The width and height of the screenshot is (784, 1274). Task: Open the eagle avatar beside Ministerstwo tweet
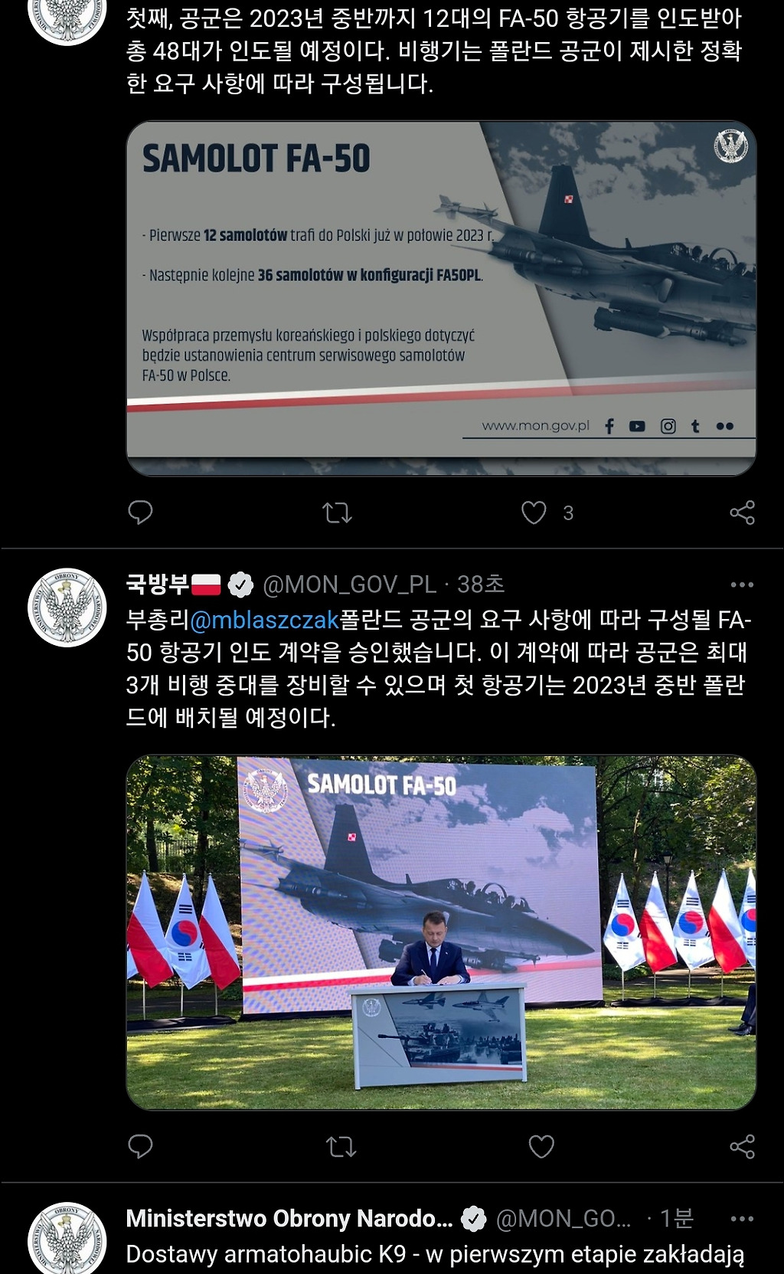tap(67, 1239)
